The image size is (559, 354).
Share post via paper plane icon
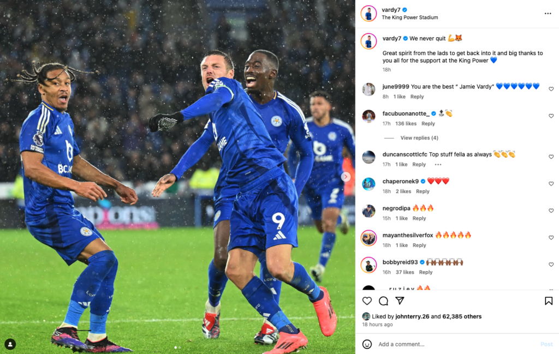pyautogui.click(x=400, y=301)
